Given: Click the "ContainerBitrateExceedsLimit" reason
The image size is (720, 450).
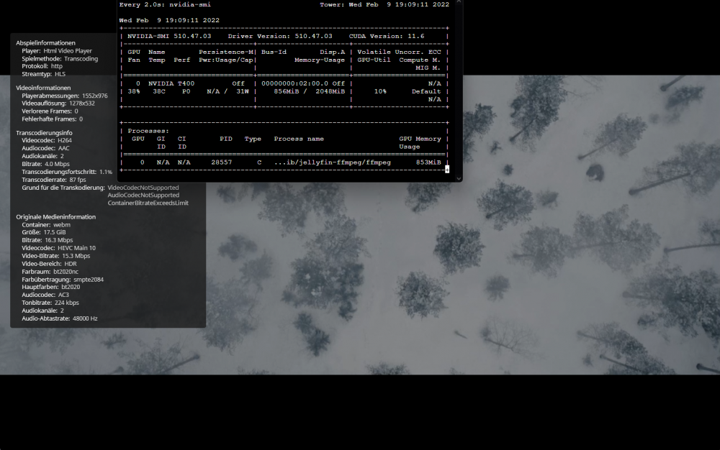Looking at the screenshot, I should tap(148, 203).
